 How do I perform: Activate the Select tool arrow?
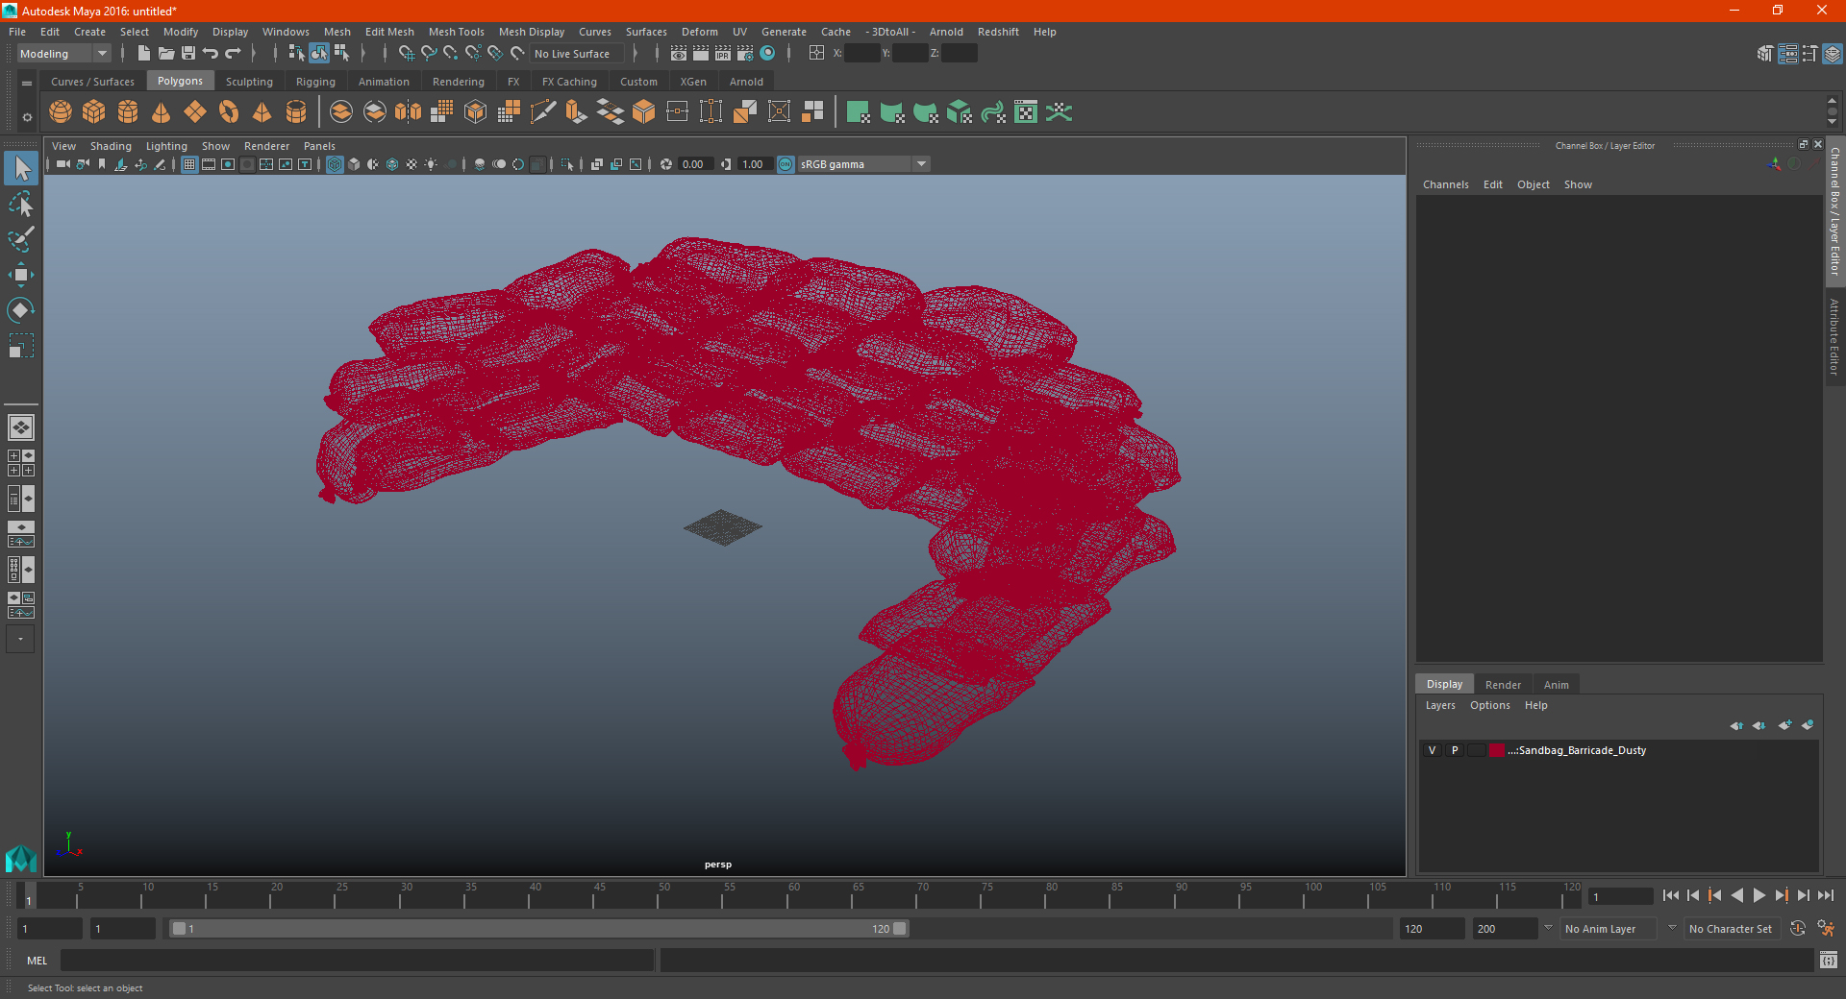point(21,168)
